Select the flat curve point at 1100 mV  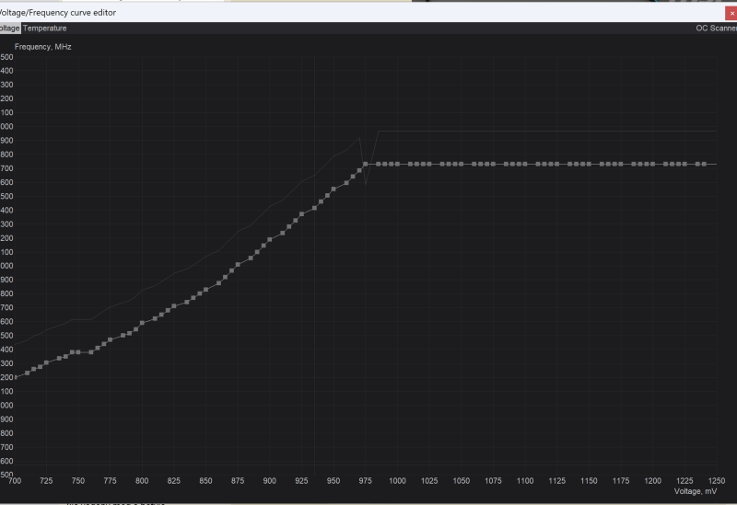(x=525, y=165)
